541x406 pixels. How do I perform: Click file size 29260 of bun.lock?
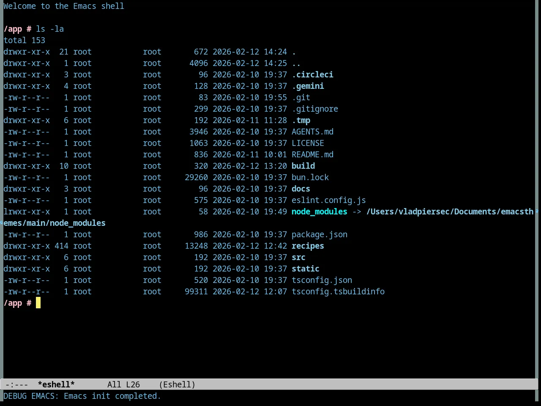coord(196,177)
